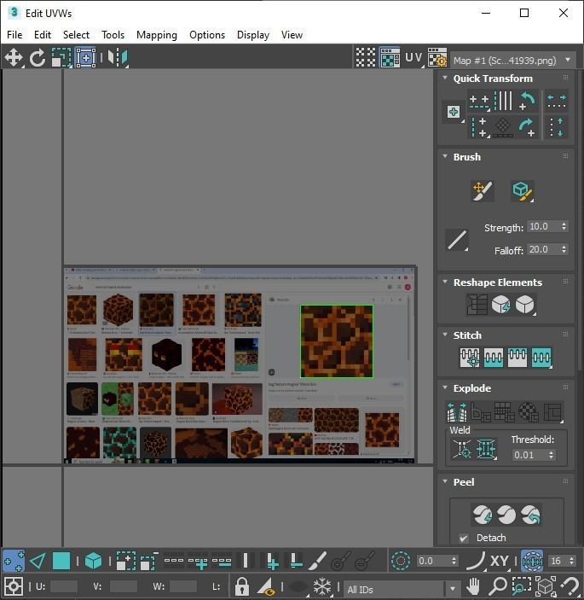Open the Mapping menu

pyautogui.click(x=157, y=35)
